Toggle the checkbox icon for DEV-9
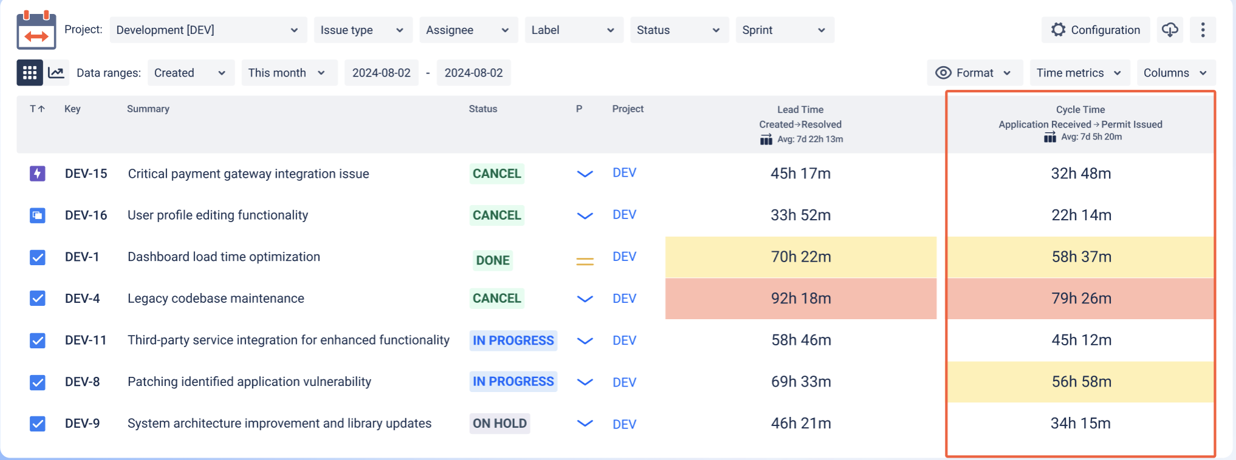Image resolution: width=1236 pixels, height=460 pixels. [38, 424]
